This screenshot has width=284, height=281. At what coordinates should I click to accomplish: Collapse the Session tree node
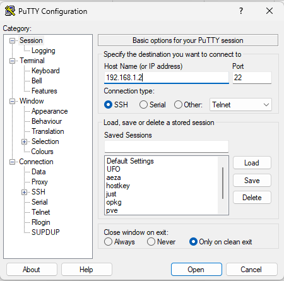[x=13, y=40]
